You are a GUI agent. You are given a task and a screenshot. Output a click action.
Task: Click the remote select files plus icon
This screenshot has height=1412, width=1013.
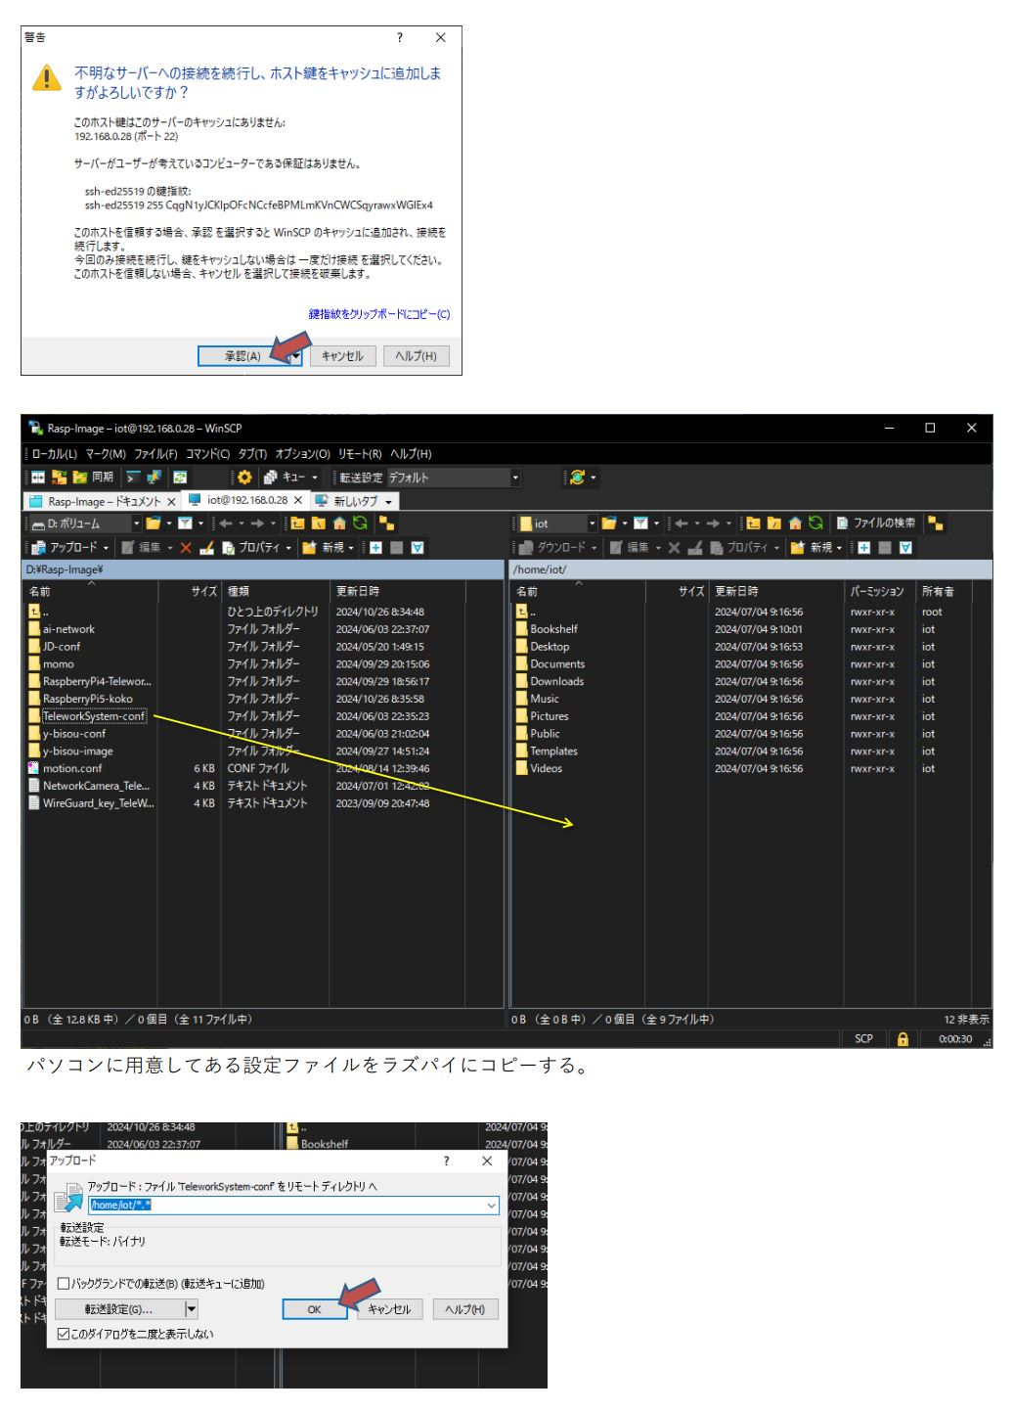[863, 548]
